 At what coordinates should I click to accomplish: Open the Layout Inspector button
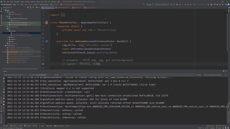coord(221,126)
